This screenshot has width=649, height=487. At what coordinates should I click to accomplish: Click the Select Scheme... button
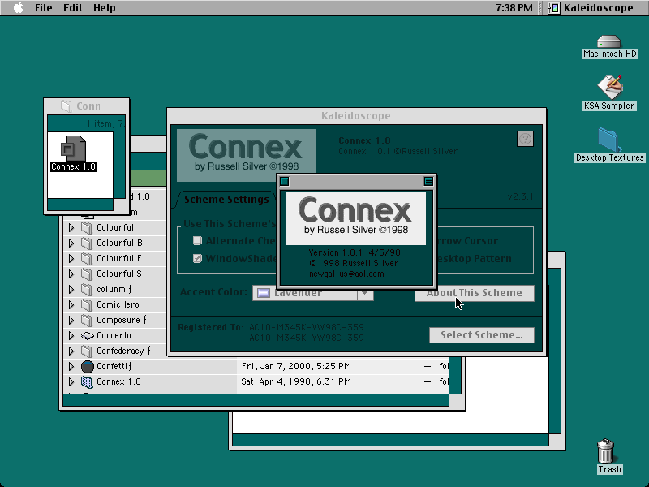point(481,335)
